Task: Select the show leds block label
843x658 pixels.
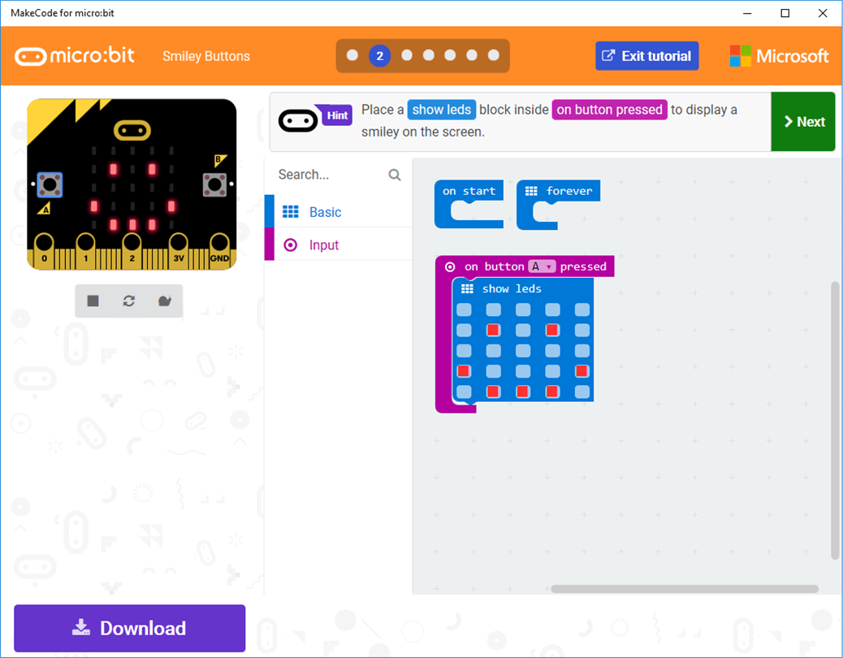Action: (x=512, y=288)
